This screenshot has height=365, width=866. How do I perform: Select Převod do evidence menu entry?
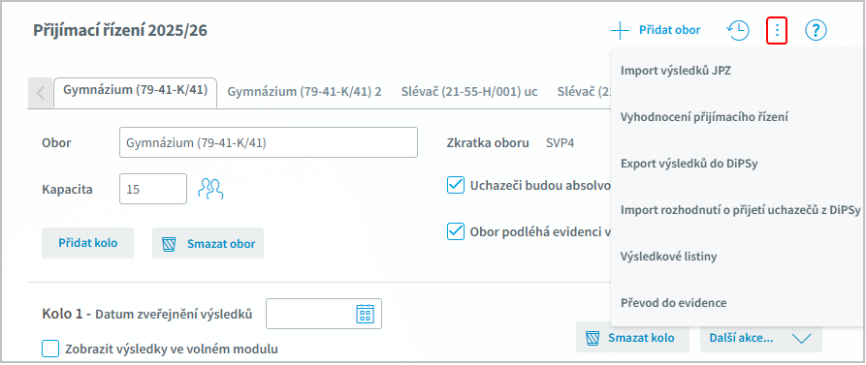pos(673,303)
